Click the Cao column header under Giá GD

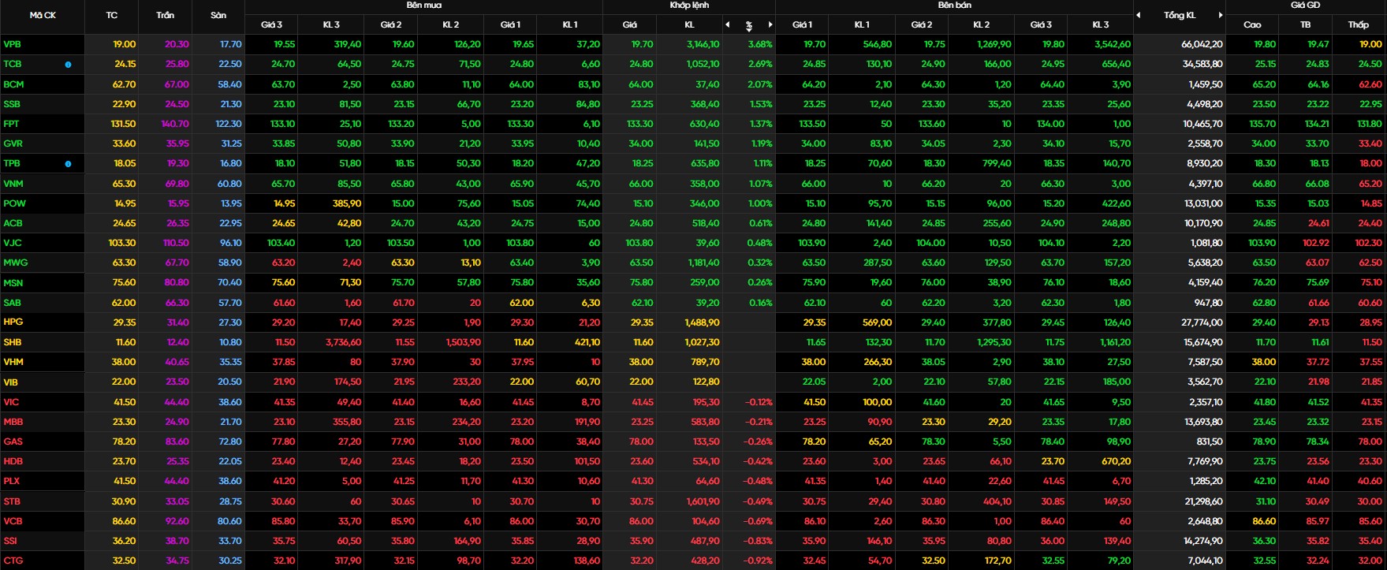point(1252,24)
